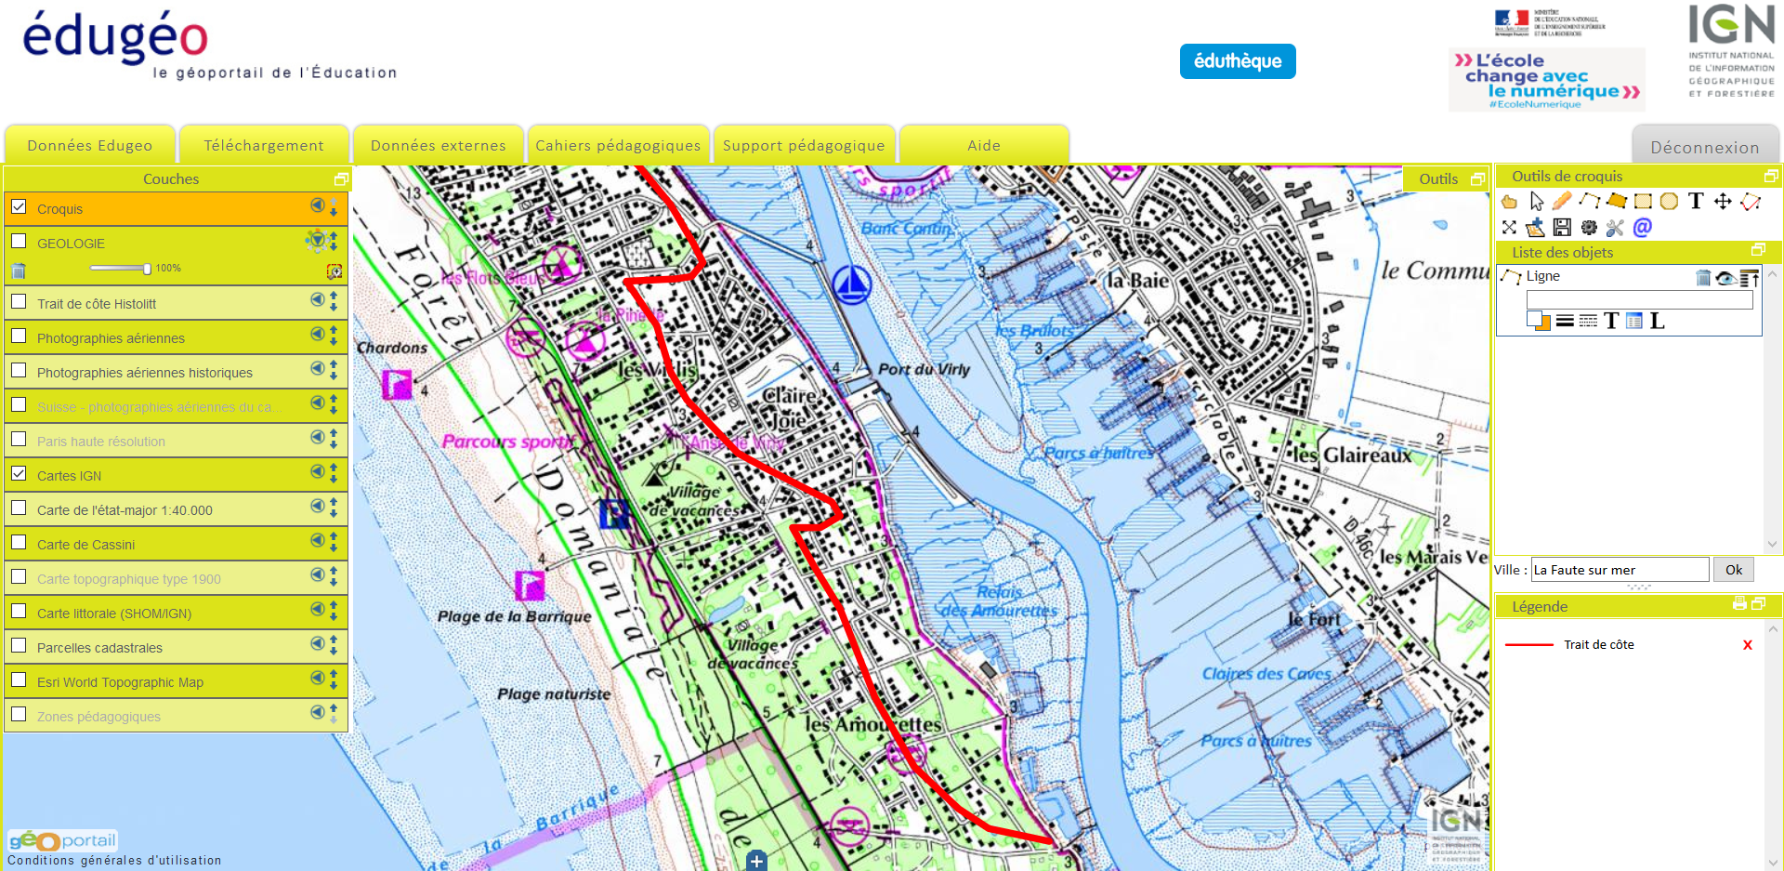Click the blue @ share icon
Viewport: 1784px width, 871px height.
click(1642, 228)
